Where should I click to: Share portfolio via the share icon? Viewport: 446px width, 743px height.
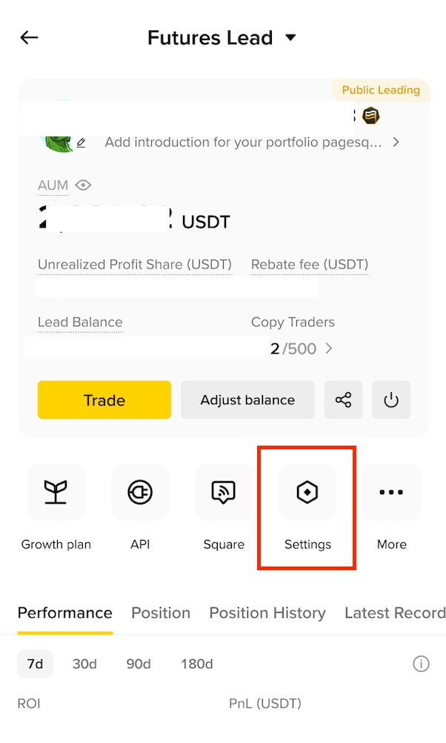click(343, 400)
